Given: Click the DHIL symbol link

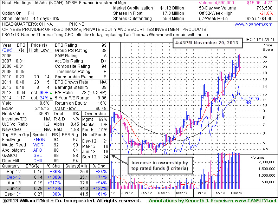Looking at the screenshot, I should click(38, 160).
